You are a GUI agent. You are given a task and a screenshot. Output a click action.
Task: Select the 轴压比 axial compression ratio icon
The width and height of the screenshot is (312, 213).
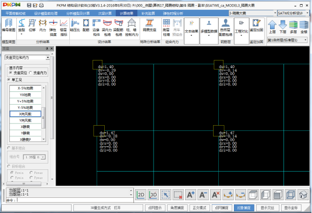point(75,26)
